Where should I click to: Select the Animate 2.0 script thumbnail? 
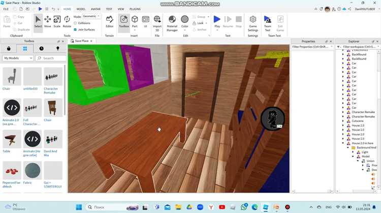(x=12, y=107)
